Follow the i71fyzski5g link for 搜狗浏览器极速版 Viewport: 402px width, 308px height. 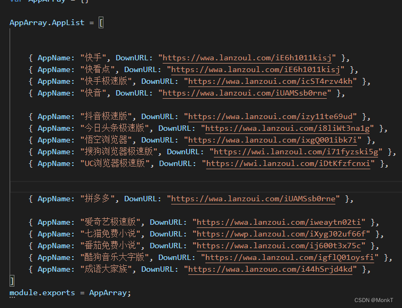pyautogui.click(x=296, y=152)
